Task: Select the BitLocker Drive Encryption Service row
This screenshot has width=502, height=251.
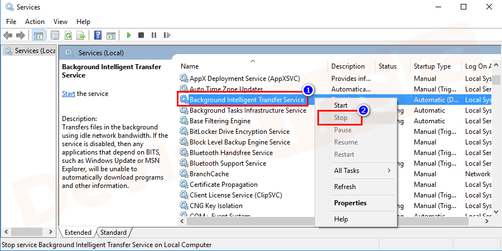Action: [239, 132]
